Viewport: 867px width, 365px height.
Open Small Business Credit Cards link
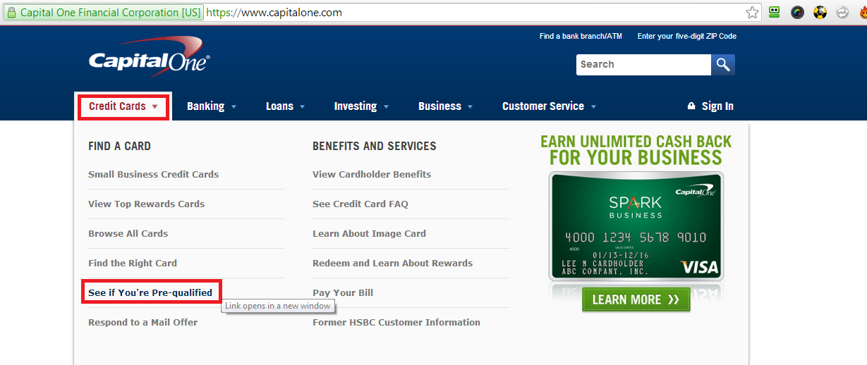coord(153,174)
